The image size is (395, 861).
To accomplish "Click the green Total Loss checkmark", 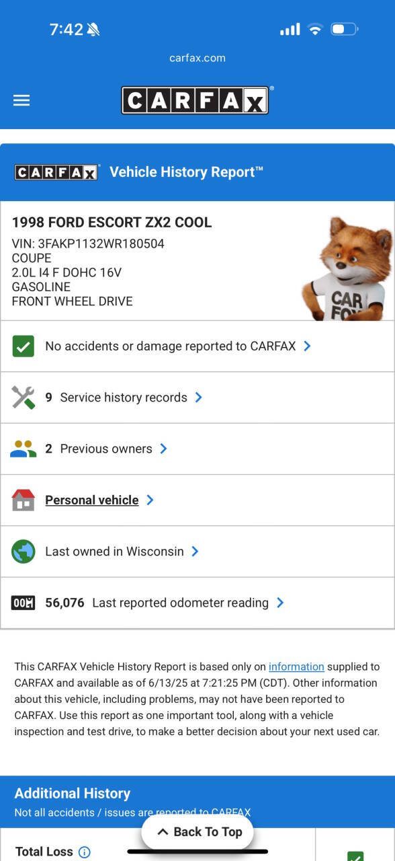I will (355, 856).
